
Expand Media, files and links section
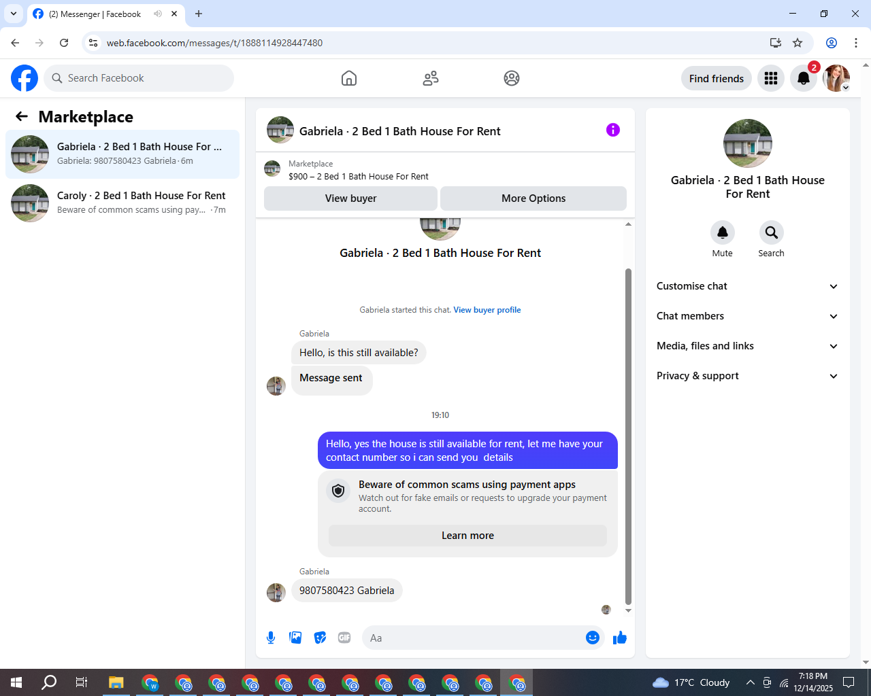click(x=747, y=346)
